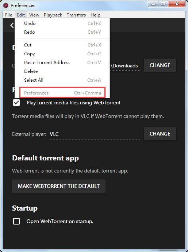Open the View menu
188x252 pixels.
34,15
